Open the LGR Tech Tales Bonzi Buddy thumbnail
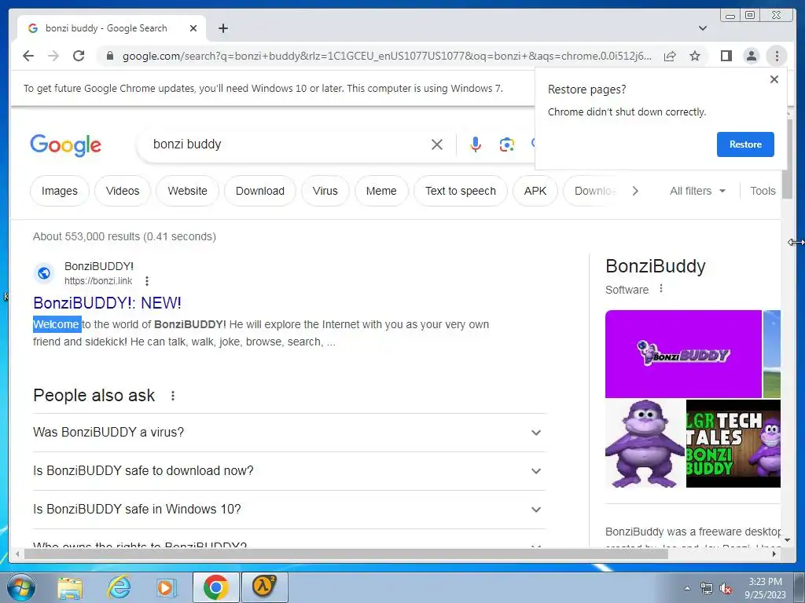Viewport: 805px width, 603px height. point(733,444)
